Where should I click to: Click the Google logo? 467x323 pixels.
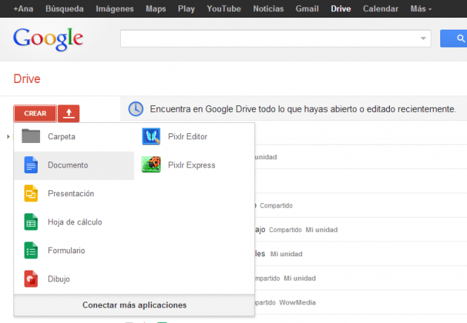click(48, 39)
